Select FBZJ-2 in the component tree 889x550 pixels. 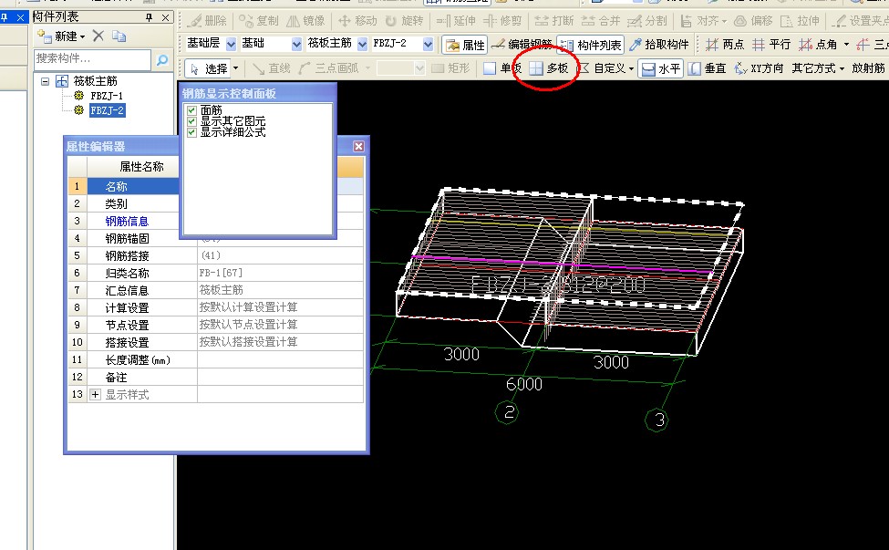107,110
